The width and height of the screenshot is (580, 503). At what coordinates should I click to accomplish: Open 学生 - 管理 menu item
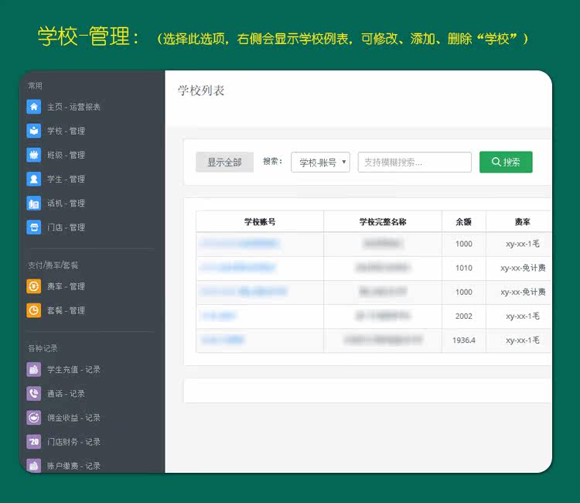pos(66,179)
